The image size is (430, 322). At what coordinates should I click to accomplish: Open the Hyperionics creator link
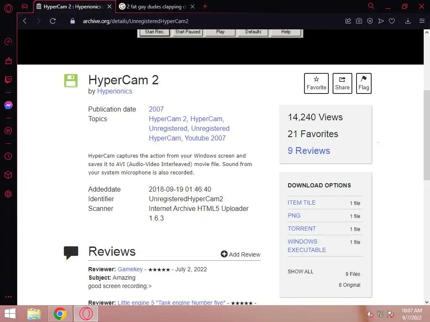click(x=115, y=91)
